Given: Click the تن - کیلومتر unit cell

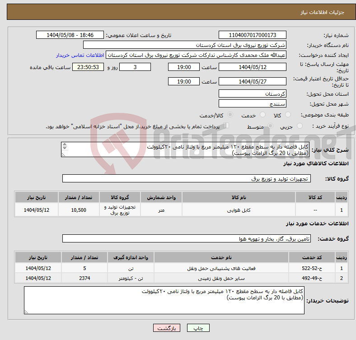Looking at the screenshot, I should [131, 278].
